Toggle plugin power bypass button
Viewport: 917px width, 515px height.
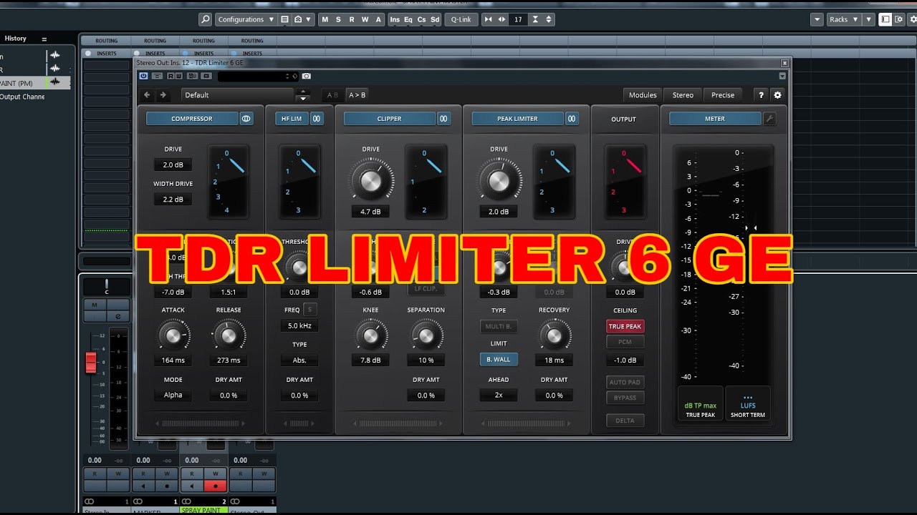tap(143, 76)
